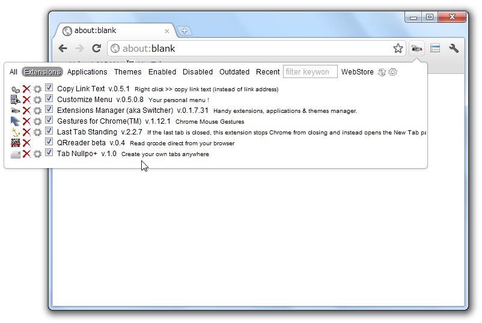Open popup settings gear beside WebStore
This screenshot has height=323, width=482.
(x=392, y=72)
